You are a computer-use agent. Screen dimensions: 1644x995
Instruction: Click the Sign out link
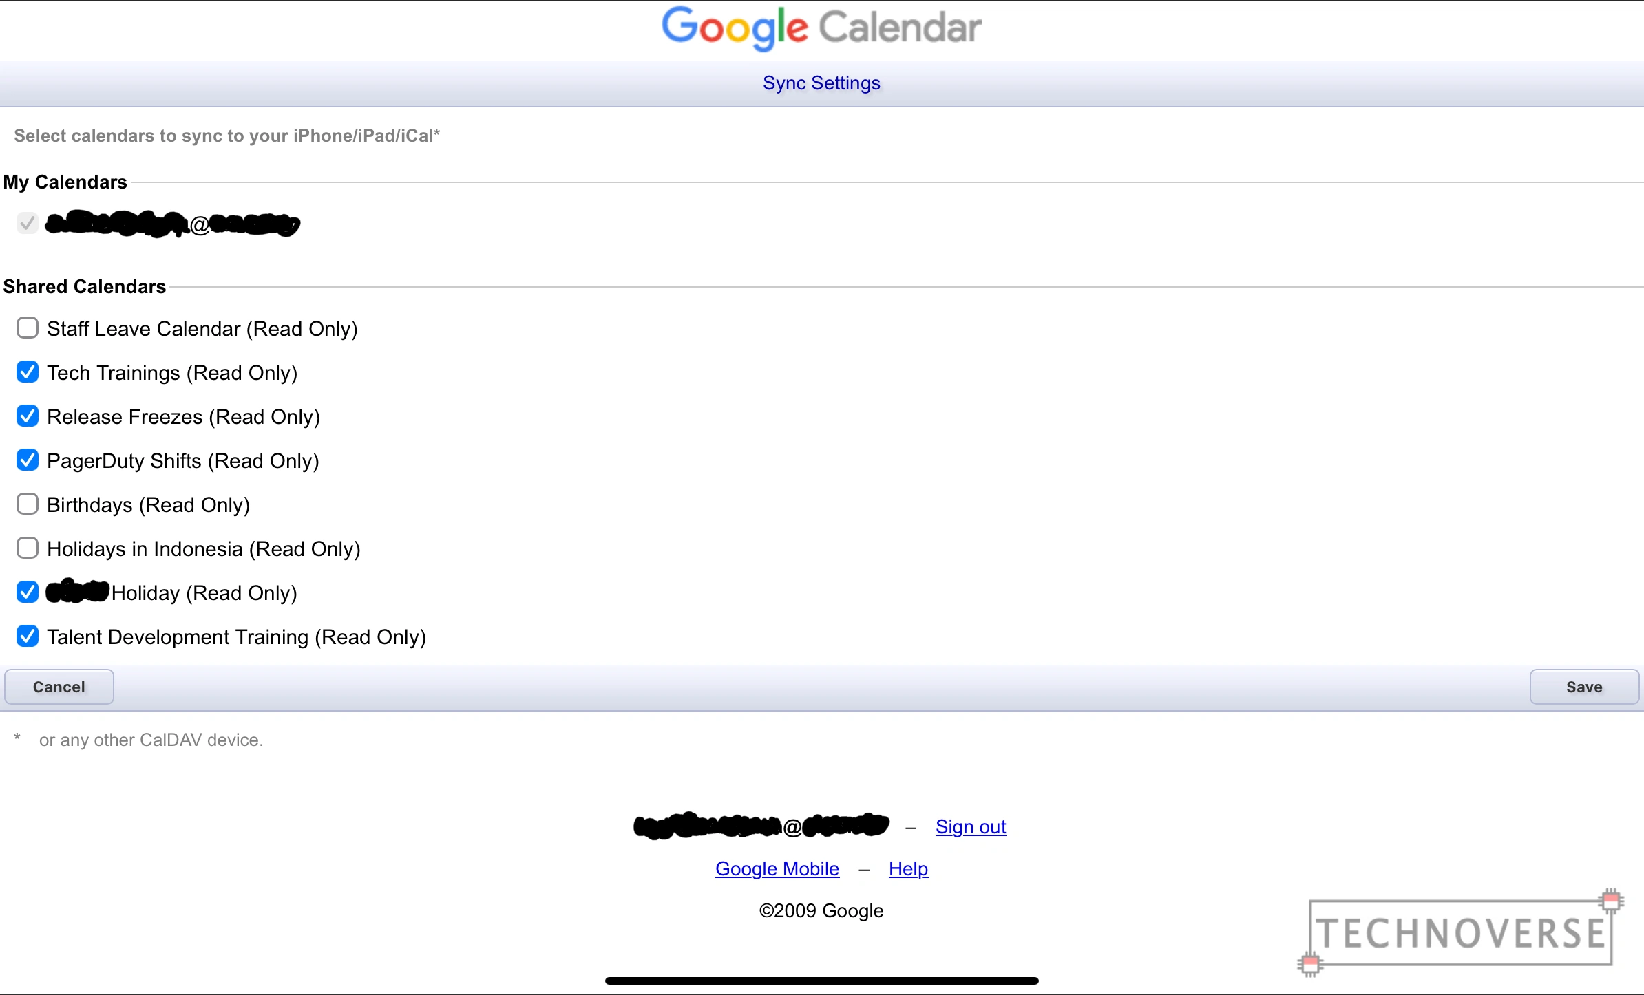(x=970, y=827)
